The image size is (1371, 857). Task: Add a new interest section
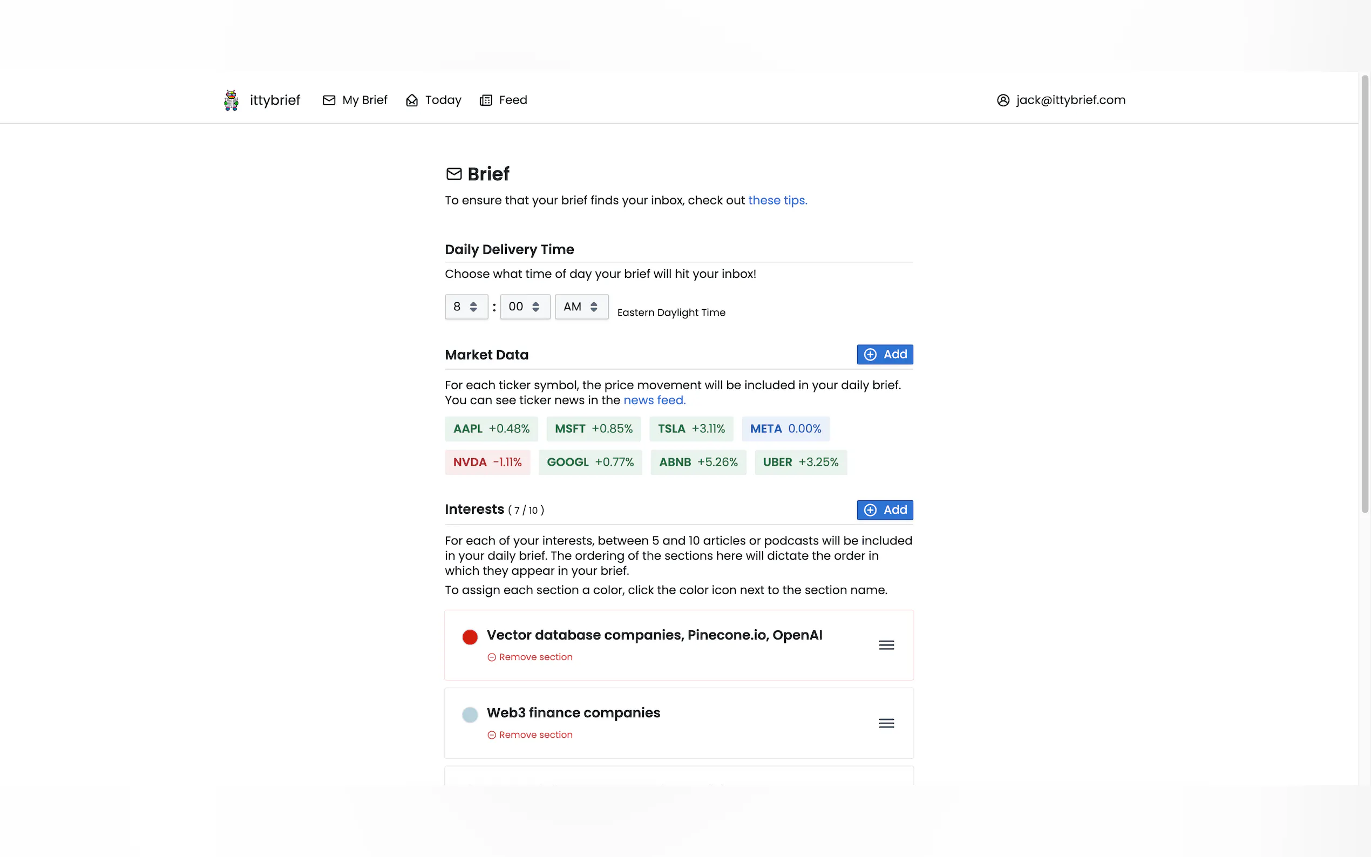tap(884, 509)
